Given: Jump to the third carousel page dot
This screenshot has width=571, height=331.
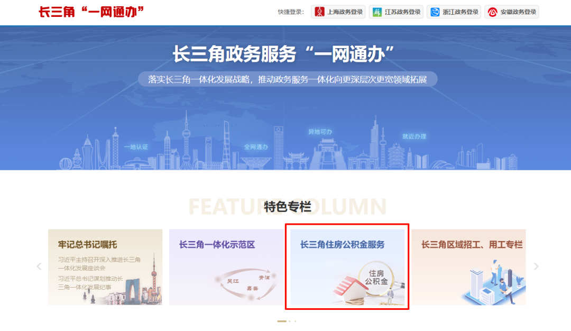Looking at the screenshot, I should pos(296,321).
